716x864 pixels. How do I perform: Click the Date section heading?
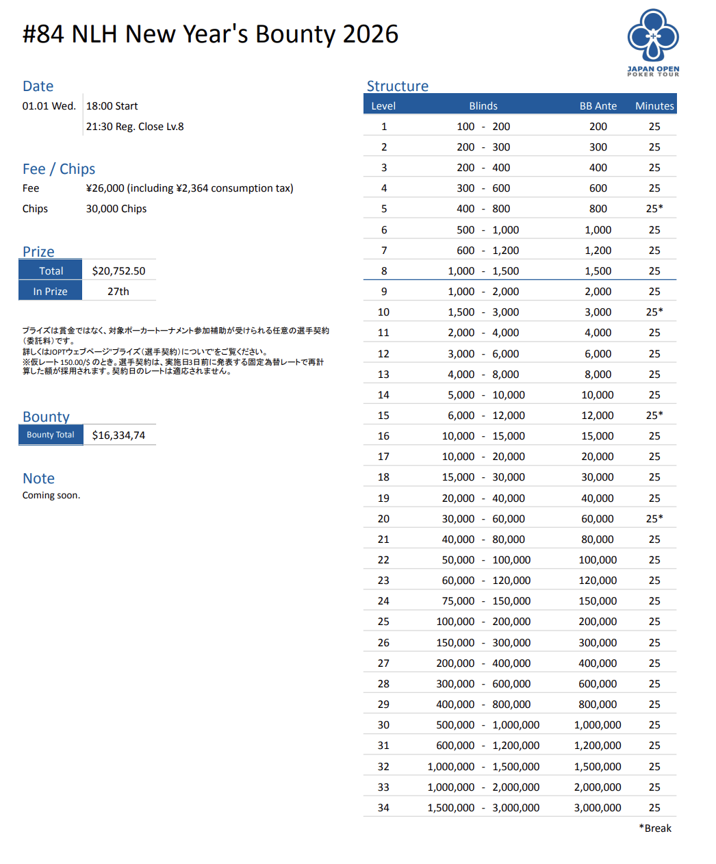tap(38, 86)
